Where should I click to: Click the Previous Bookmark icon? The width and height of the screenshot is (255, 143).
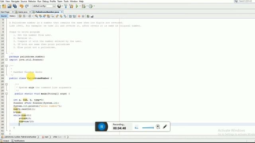pos(57,16)
